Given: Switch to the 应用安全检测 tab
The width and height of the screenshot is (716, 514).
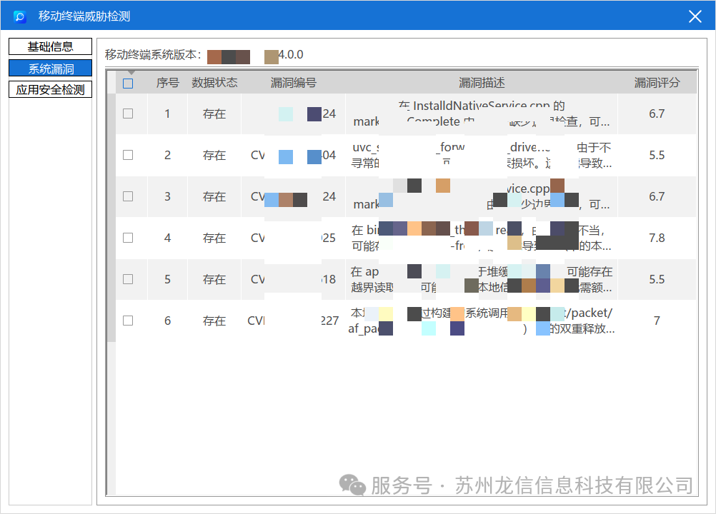Looking at the screenshot, I should coord(50,90).
